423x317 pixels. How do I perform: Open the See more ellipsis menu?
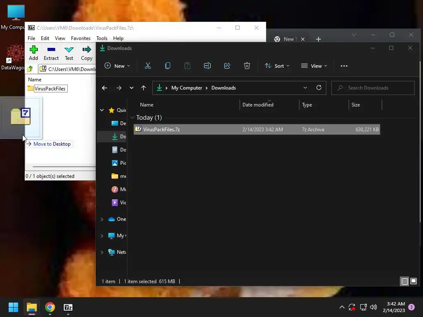[344, 66]
